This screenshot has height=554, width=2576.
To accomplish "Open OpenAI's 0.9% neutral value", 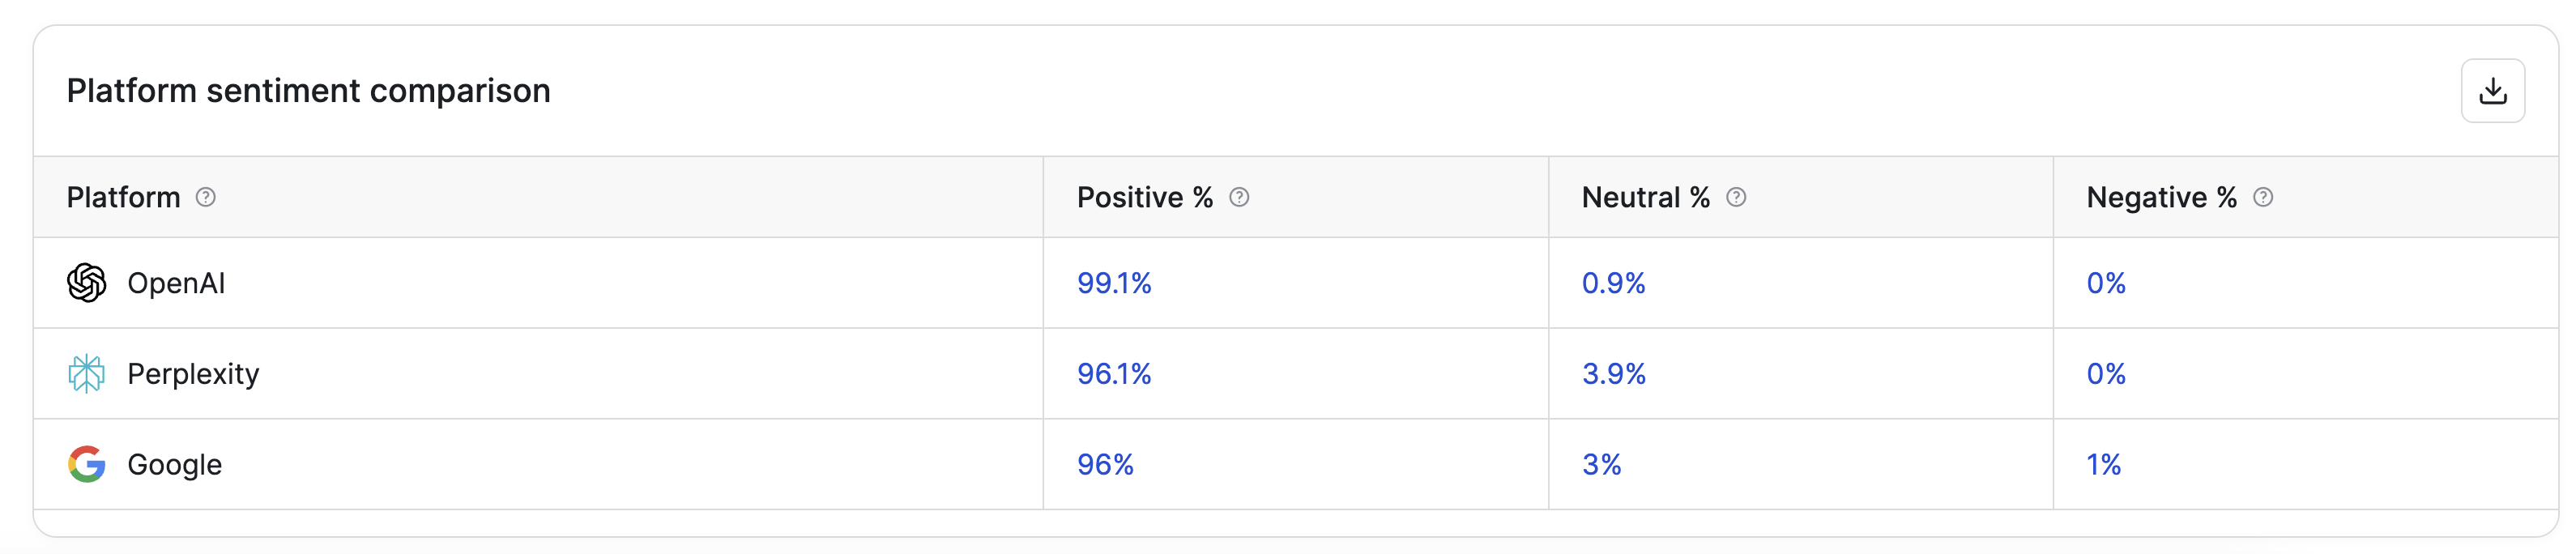I will 1613,283.
